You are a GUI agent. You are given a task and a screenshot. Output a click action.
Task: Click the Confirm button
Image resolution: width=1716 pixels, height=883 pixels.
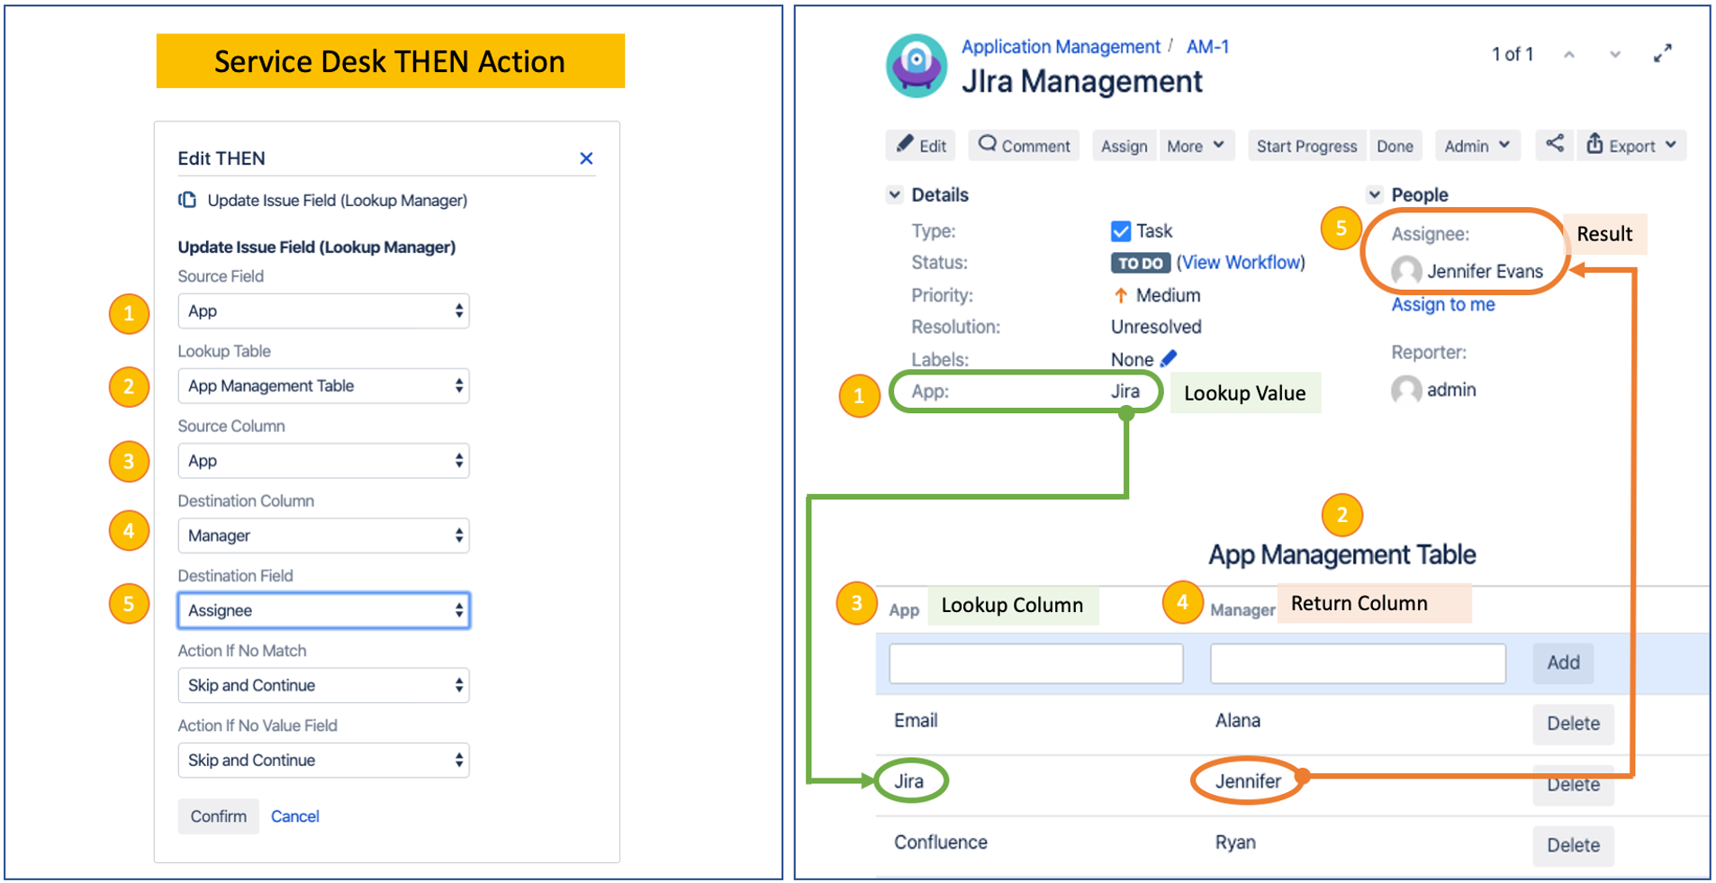pyautogui.click(x=218, y=816)
